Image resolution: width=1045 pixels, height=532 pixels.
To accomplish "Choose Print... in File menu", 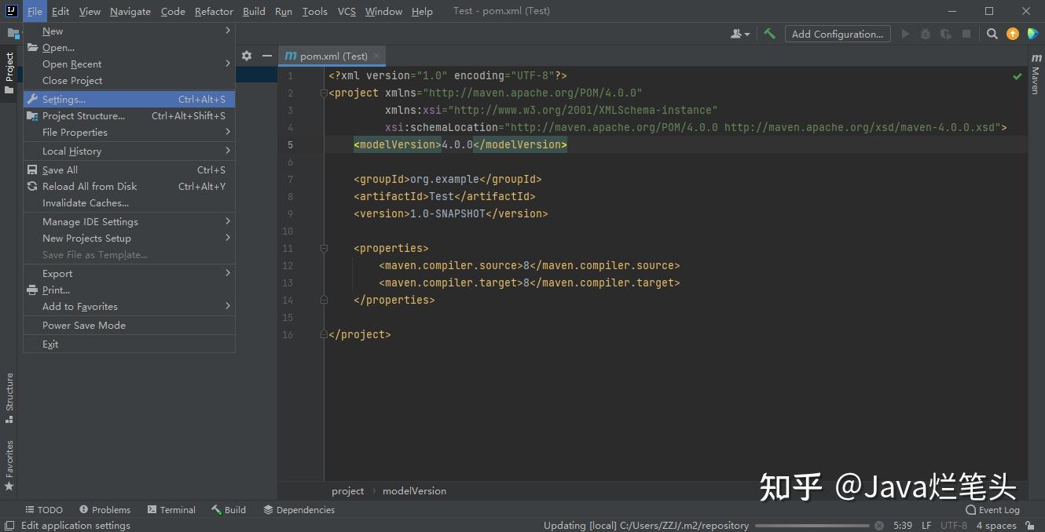I will (x=129, y=290).
